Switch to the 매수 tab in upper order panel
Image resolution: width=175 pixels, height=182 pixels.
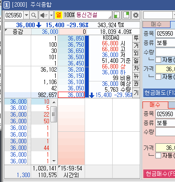[156, 24]
